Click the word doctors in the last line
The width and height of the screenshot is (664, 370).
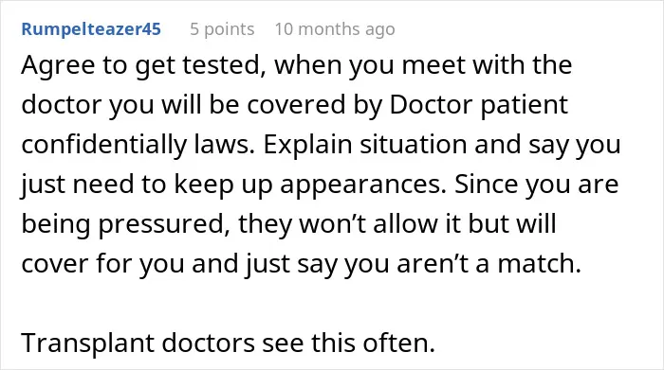pos(208,343)
